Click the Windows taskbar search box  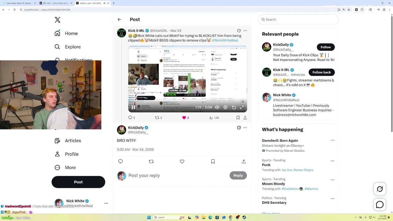[170, 217]
